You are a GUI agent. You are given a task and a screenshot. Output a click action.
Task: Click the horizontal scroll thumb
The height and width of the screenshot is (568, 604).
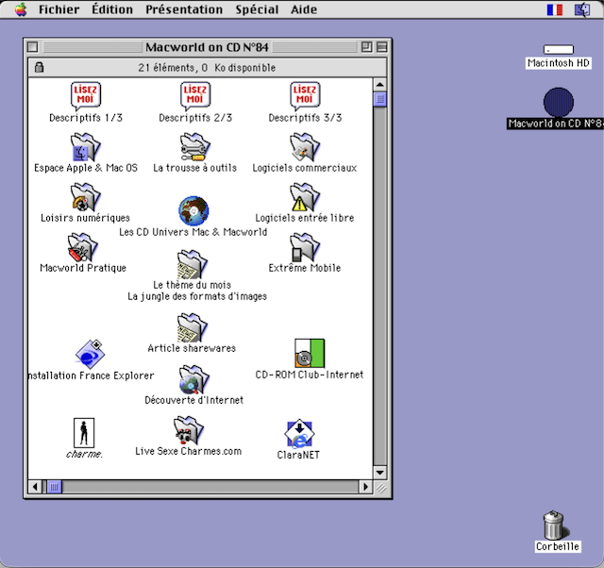click(x=55, y=487)
